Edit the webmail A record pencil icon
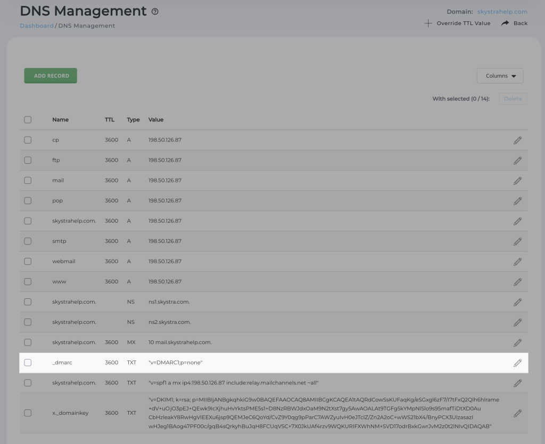This screenshot has height=444, width=545. 517,262
